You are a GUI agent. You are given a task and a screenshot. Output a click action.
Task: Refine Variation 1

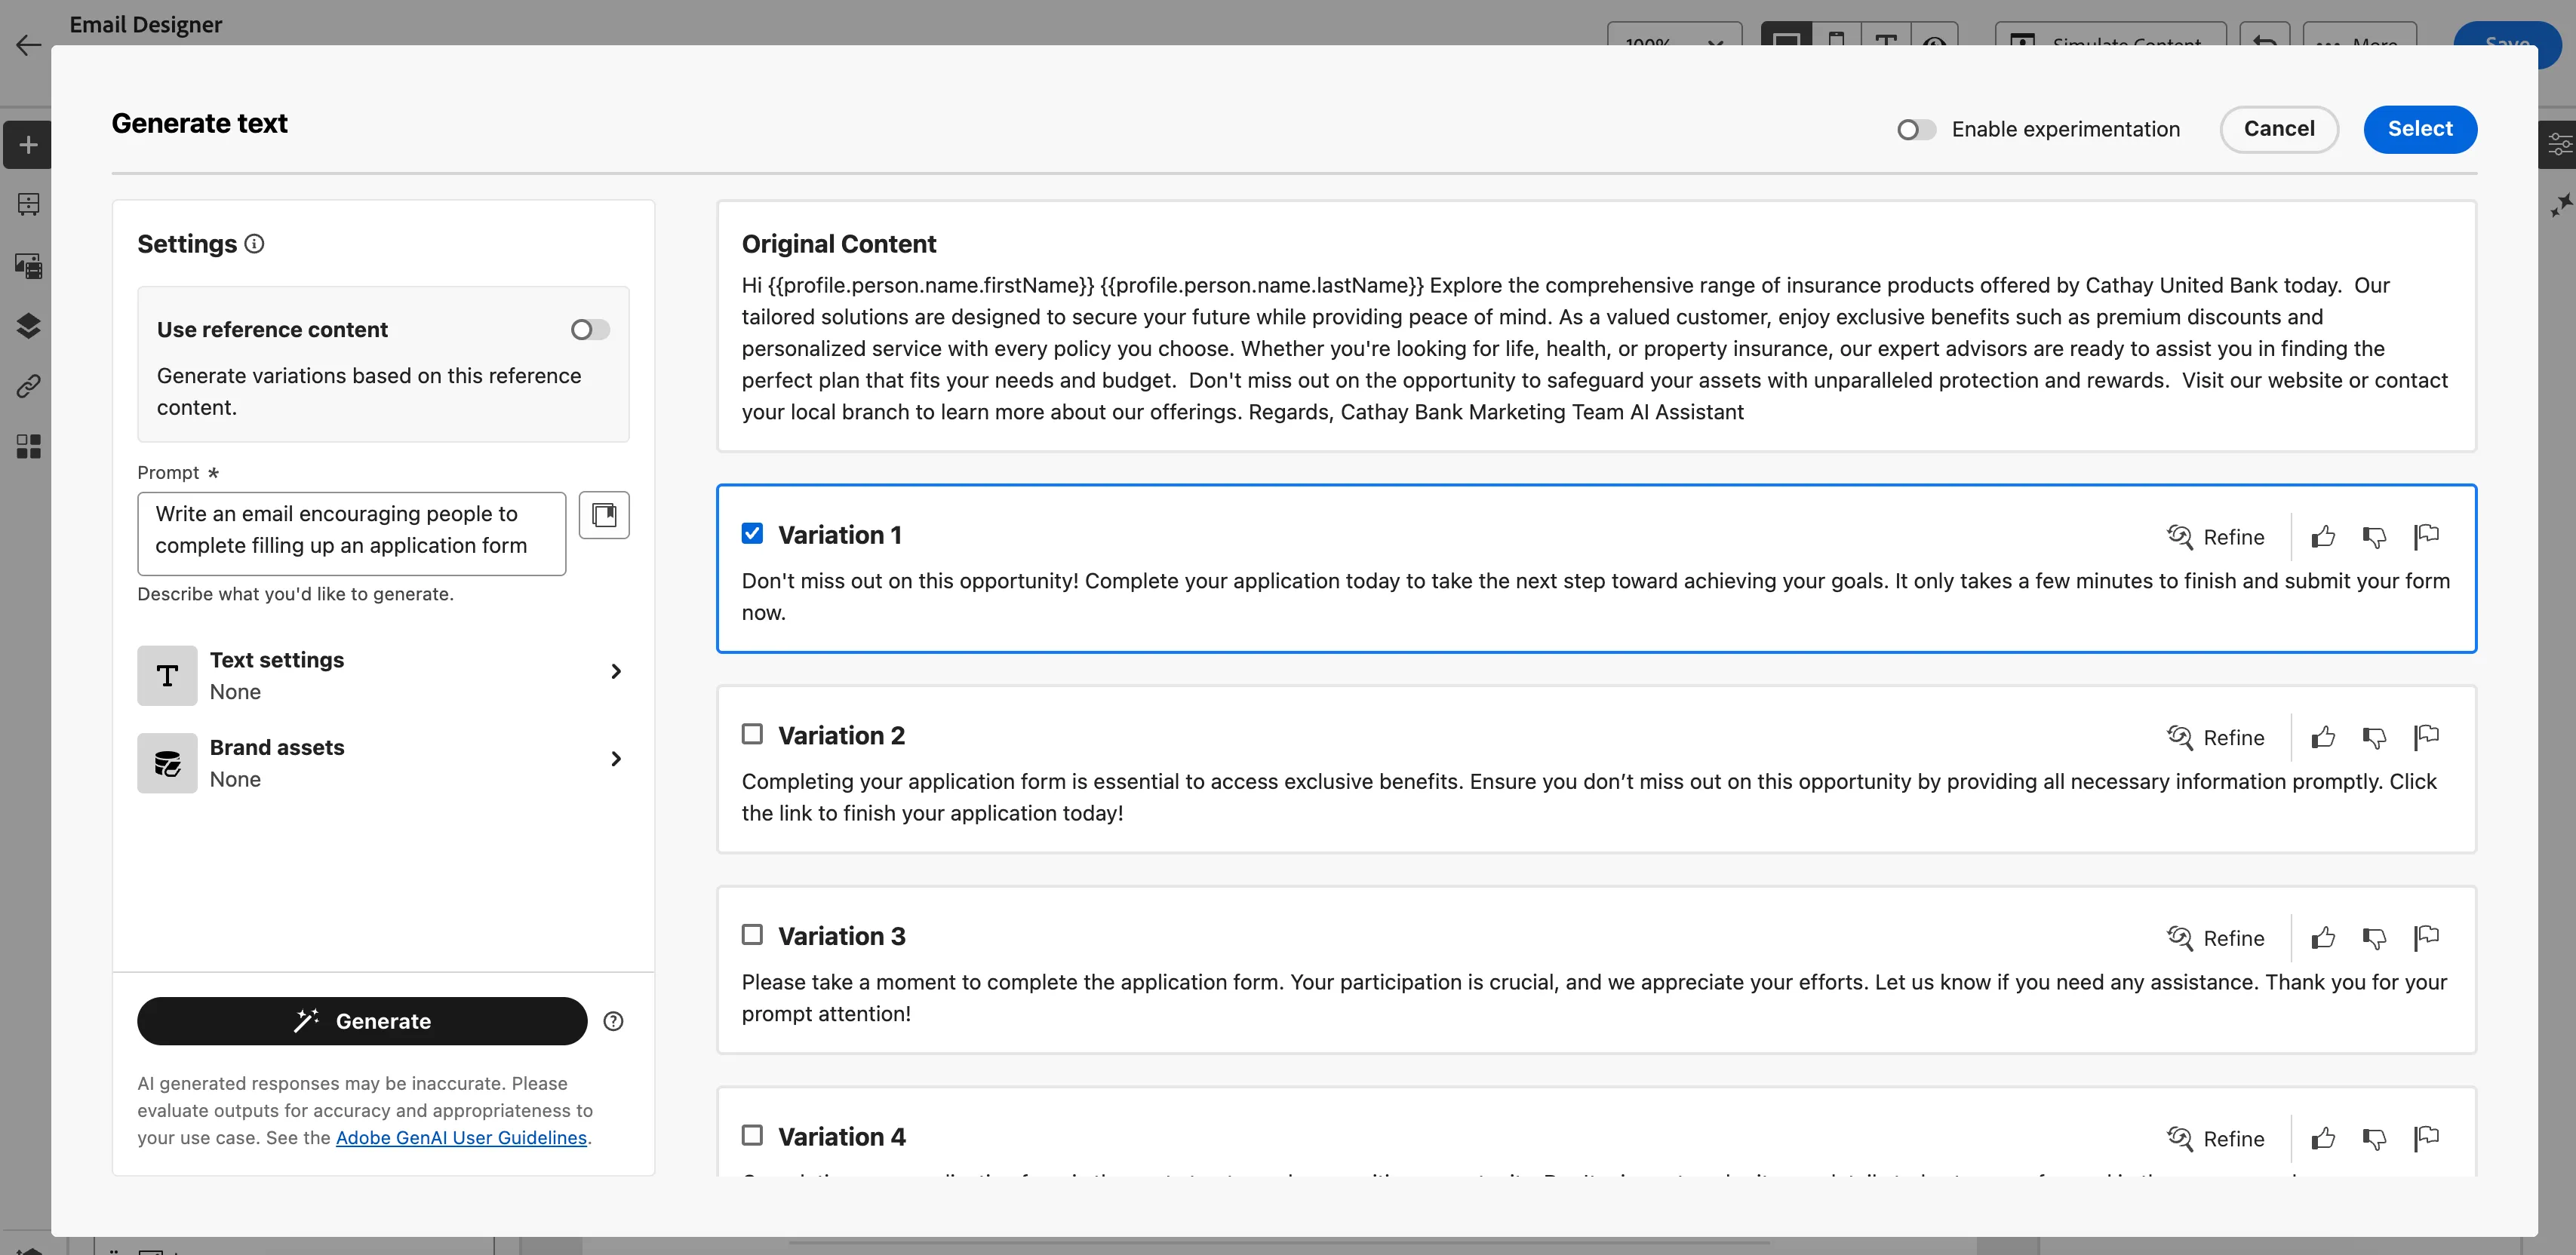click(2215, 538)
